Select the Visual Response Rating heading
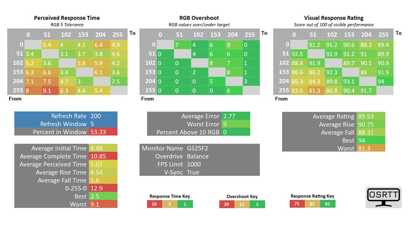Image resolution: width=409 pixels, height=230 pixels. [x=334, y=18]
